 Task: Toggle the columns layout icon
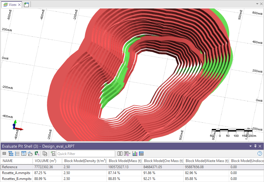120,154
